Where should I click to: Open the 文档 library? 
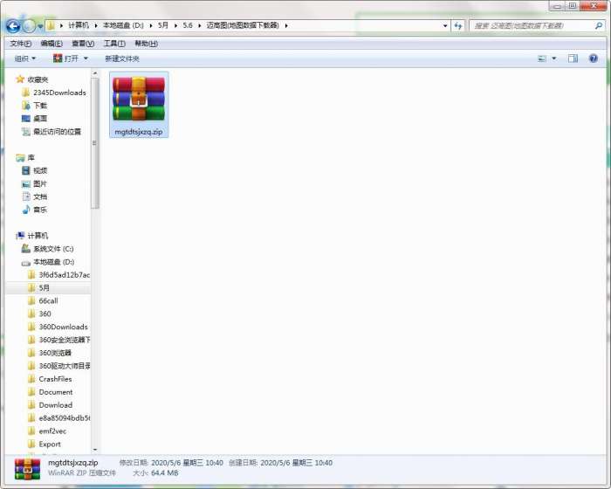coord(40,196)
